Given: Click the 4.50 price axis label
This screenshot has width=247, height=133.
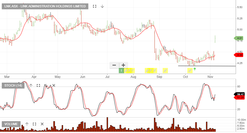Looking at the screenshot, I should point(240,52).
